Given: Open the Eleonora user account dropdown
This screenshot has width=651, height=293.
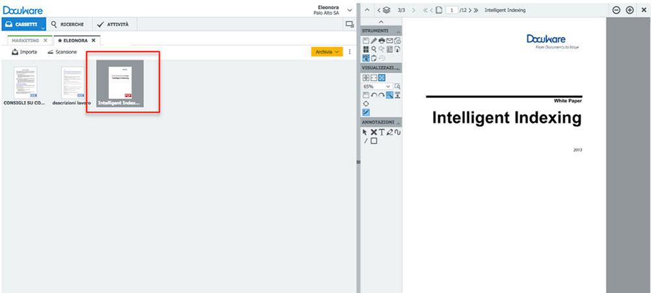Looking at the screenshot, I should (x=350, y=10).
